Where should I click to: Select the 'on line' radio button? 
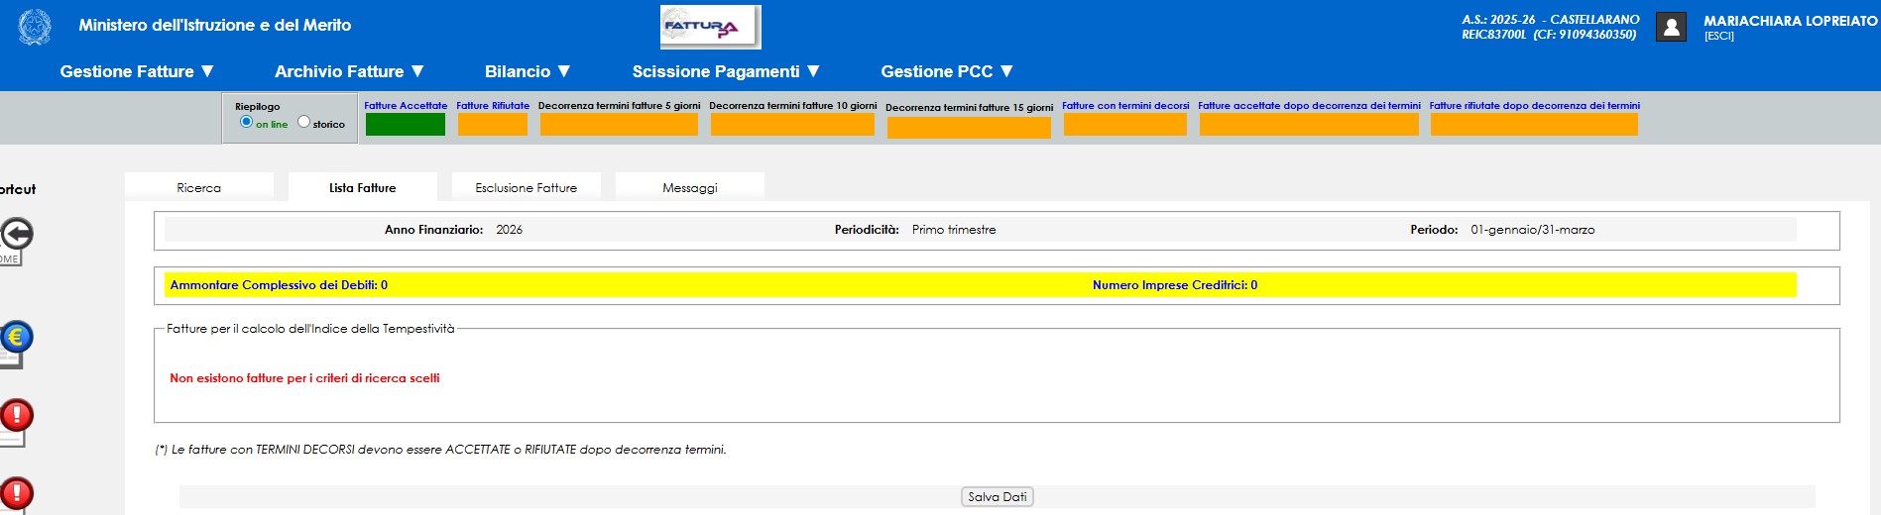pos(246,122)
